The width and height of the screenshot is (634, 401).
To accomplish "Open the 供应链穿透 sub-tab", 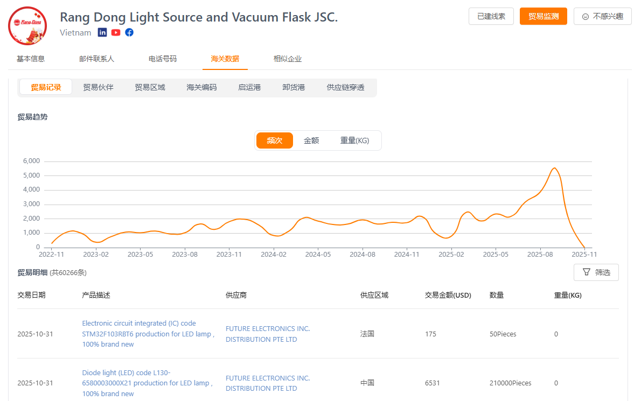I will click(x=345, y=87).
